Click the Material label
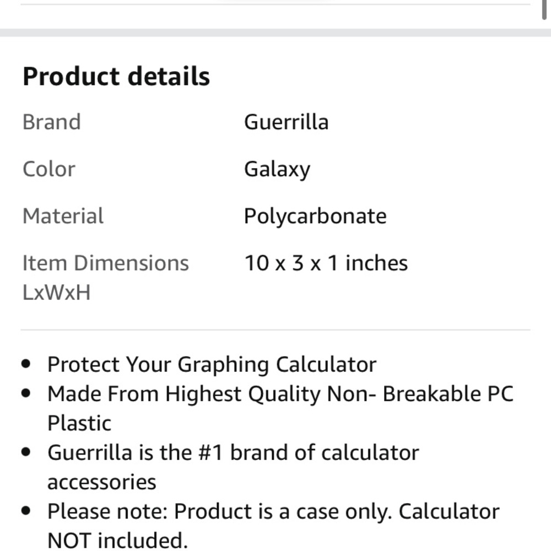Viewport: 551px width, 551px height. [x=63, y=216]
